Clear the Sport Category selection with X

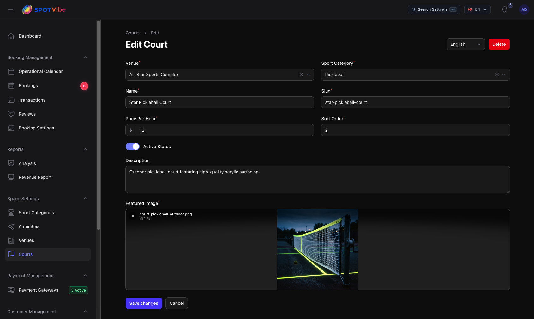coord(497,75)
